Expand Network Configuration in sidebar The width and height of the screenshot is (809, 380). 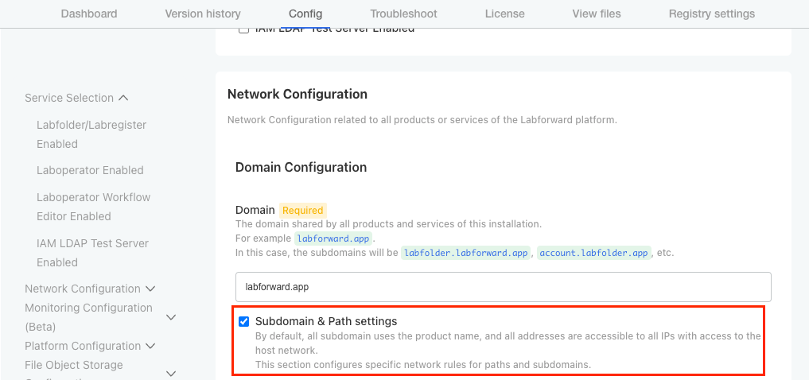pos(150,289)
